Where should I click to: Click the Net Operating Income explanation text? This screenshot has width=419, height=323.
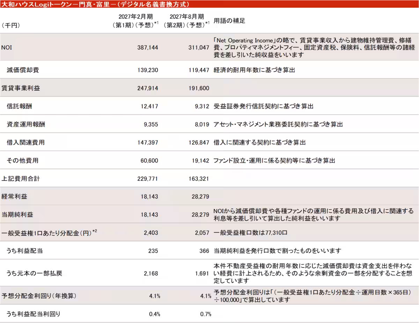point(314,47)
